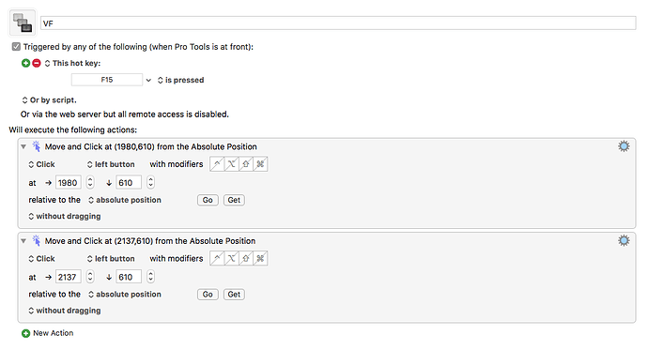The image size is (648, 350).
Task: Click Go button in the first action
Action: (x=208, y=200)
